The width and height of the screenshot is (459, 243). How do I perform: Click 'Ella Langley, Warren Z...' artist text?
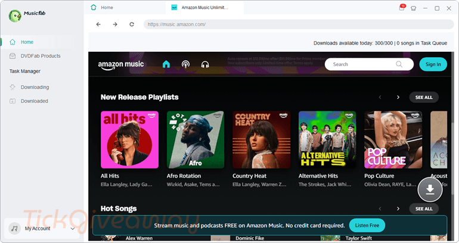click(259, 185)
